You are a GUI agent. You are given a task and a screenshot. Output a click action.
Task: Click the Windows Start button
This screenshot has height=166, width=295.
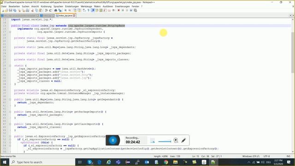point(5,162)
